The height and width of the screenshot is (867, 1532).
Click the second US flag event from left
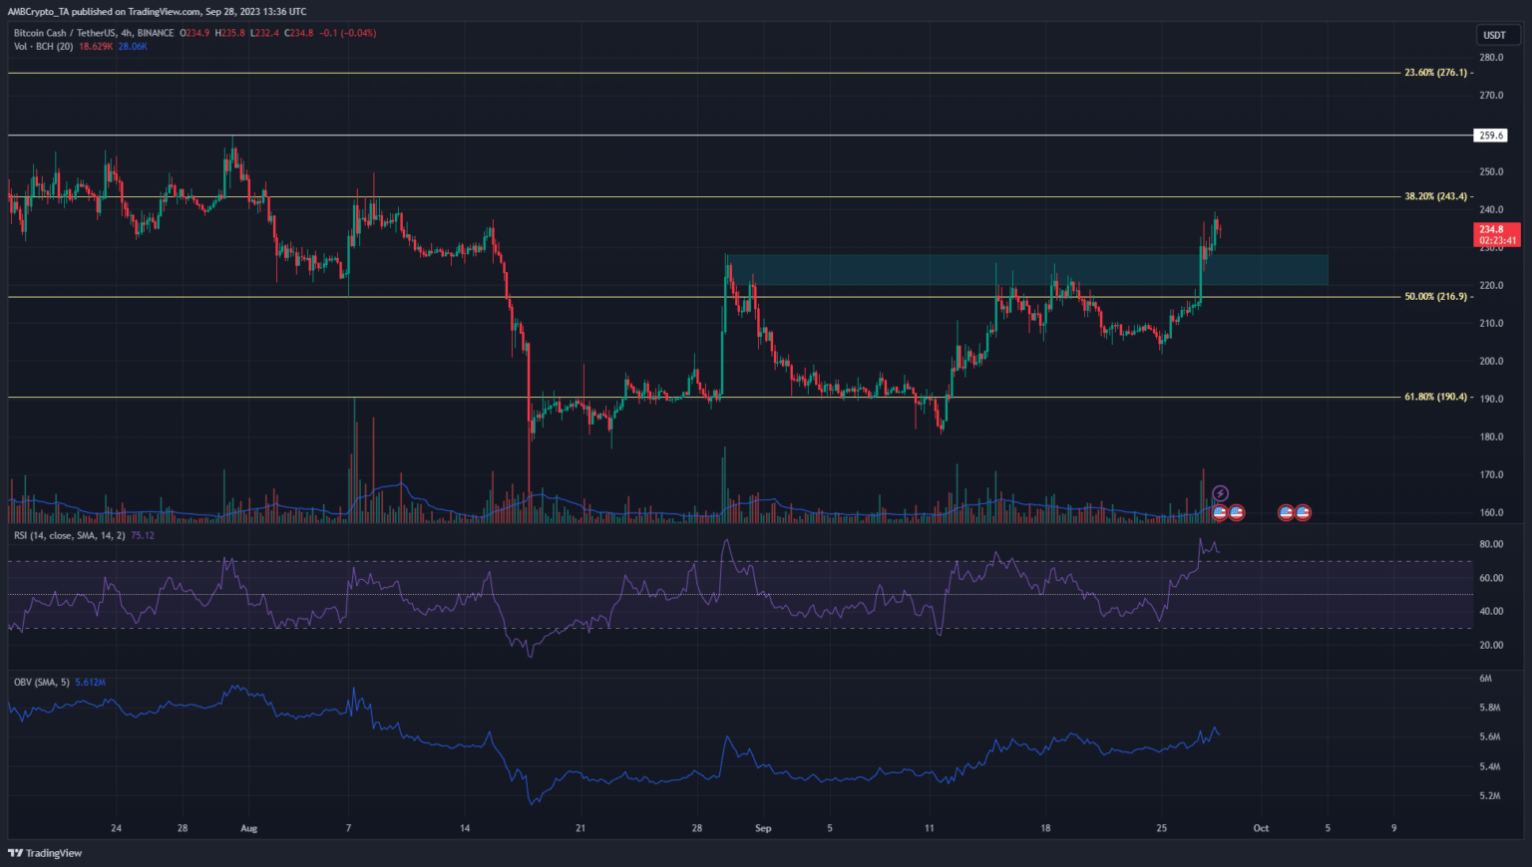[1237, 512]
